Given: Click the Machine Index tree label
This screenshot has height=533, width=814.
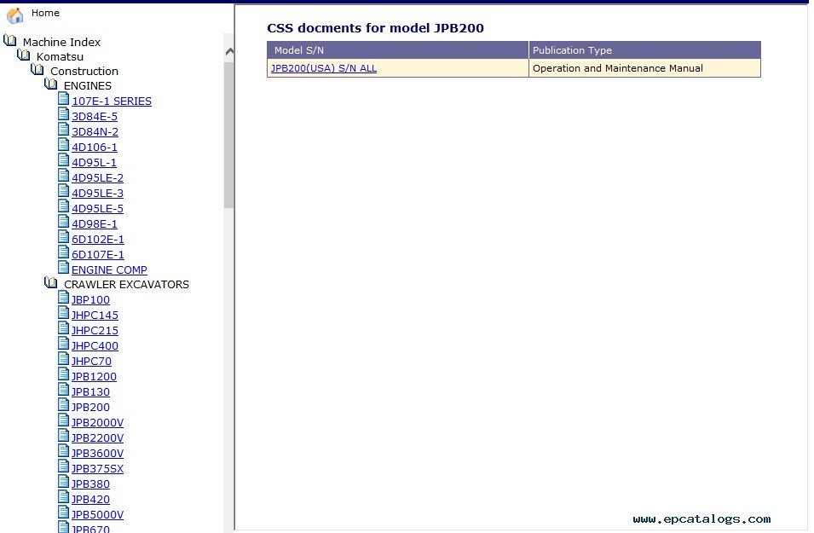Looking at the screenshot, I should tap(61, 42).
